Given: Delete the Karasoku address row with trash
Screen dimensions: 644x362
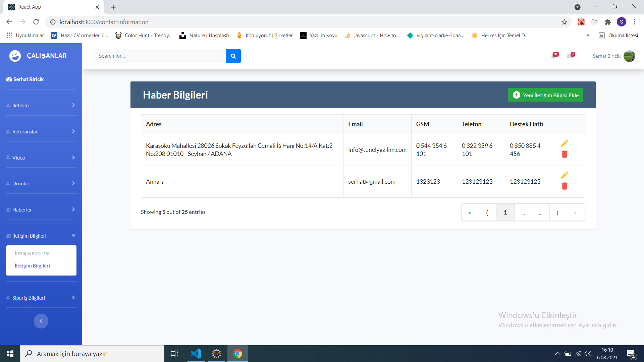Looking at the screenshot, I should 565,154.
